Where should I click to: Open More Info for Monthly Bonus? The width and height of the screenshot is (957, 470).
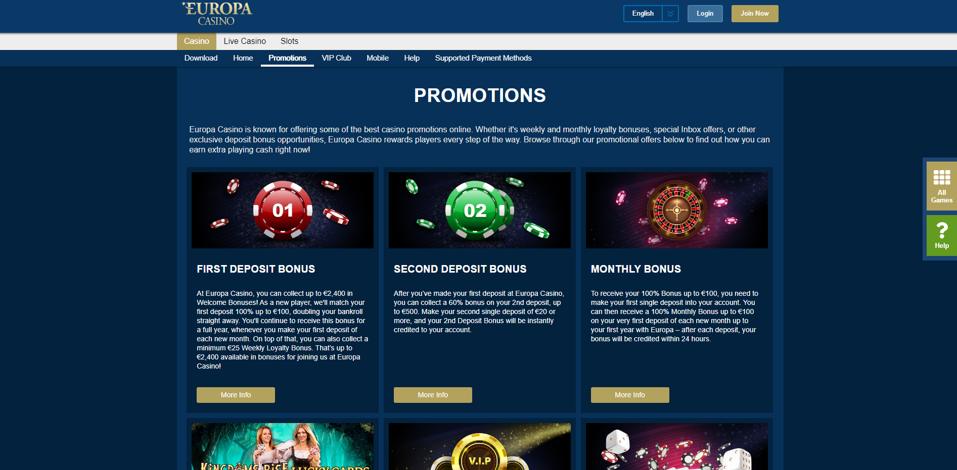(x=630, y=395)
